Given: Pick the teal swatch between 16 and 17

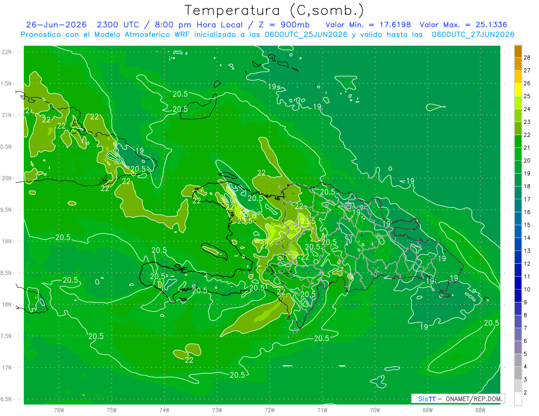Looking at the screenshot, I should click(x=518, y=206).
